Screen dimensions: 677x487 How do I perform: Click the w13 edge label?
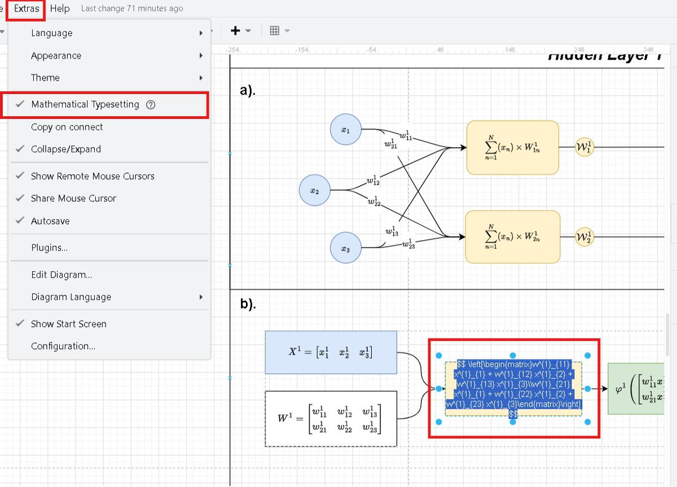coord(392,231)
